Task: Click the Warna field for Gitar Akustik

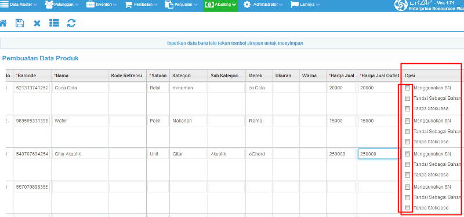Action: (313, 154)
